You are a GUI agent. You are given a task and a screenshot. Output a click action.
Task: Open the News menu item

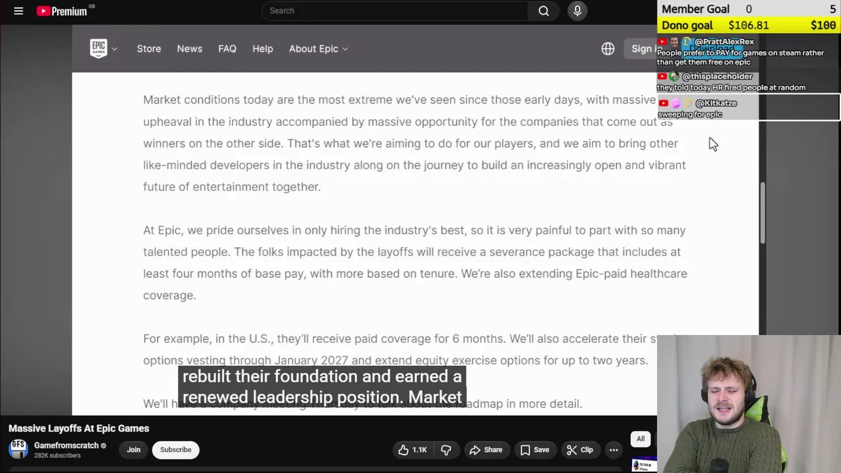189,49
